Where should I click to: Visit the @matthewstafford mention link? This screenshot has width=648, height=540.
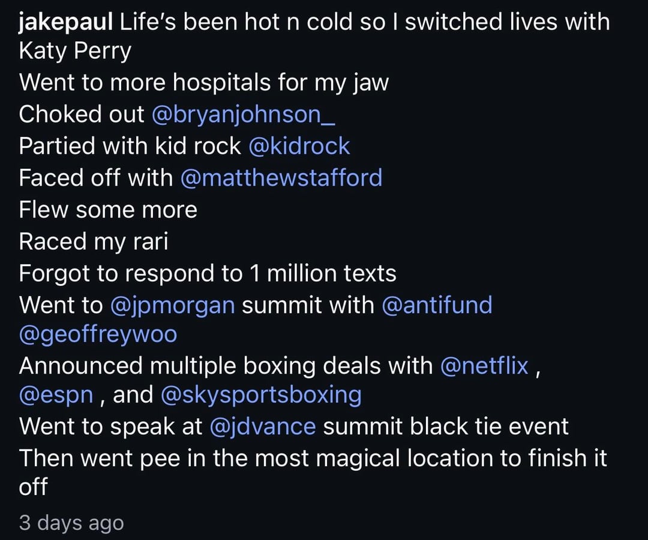tap(281, 178)
